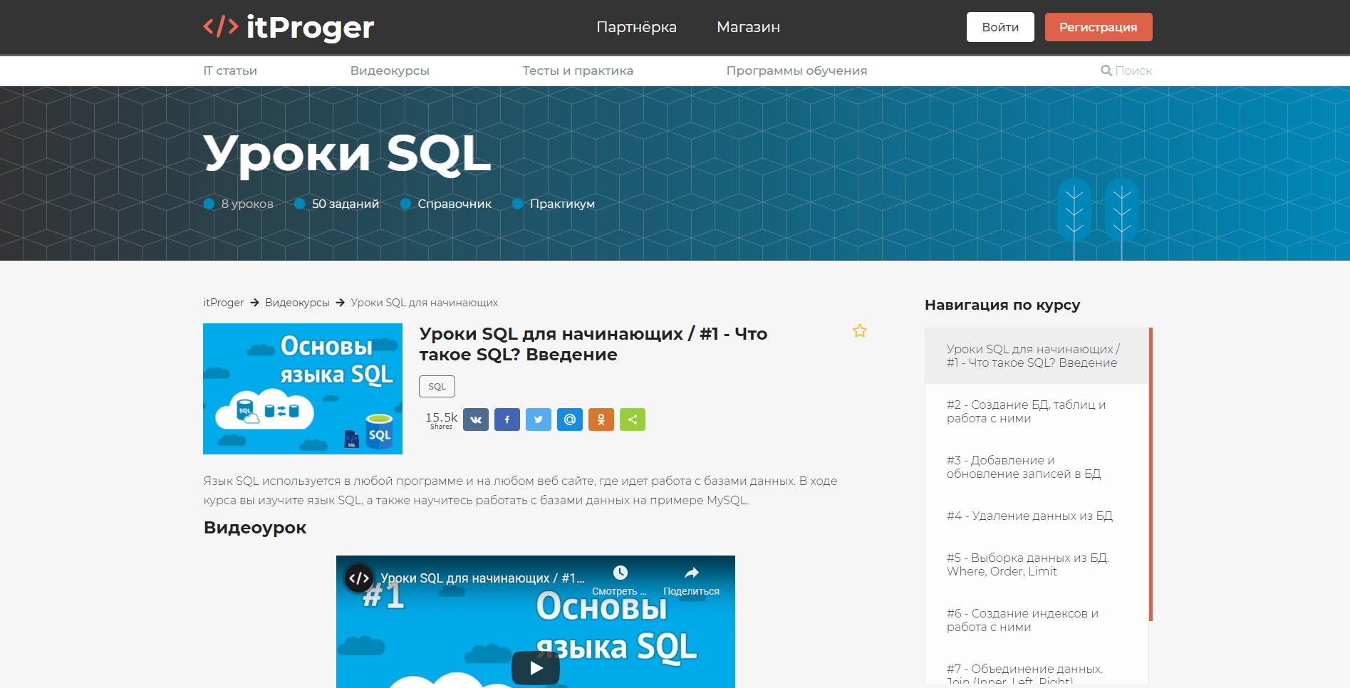The height and width of the screenshot is (688, 1350).
Task: Go to Видеокурсы section in nav bar
Action: (x=390, y=71)
